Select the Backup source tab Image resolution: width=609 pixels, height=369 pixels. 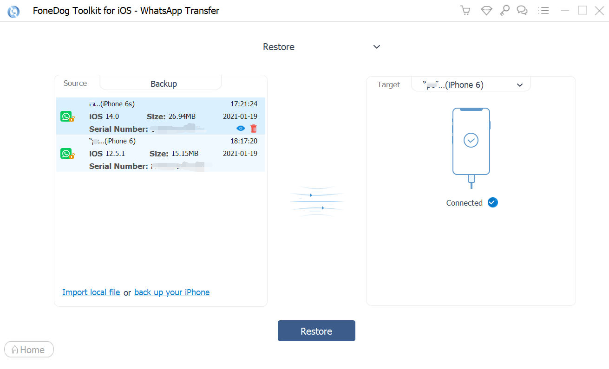click(161, 84)
